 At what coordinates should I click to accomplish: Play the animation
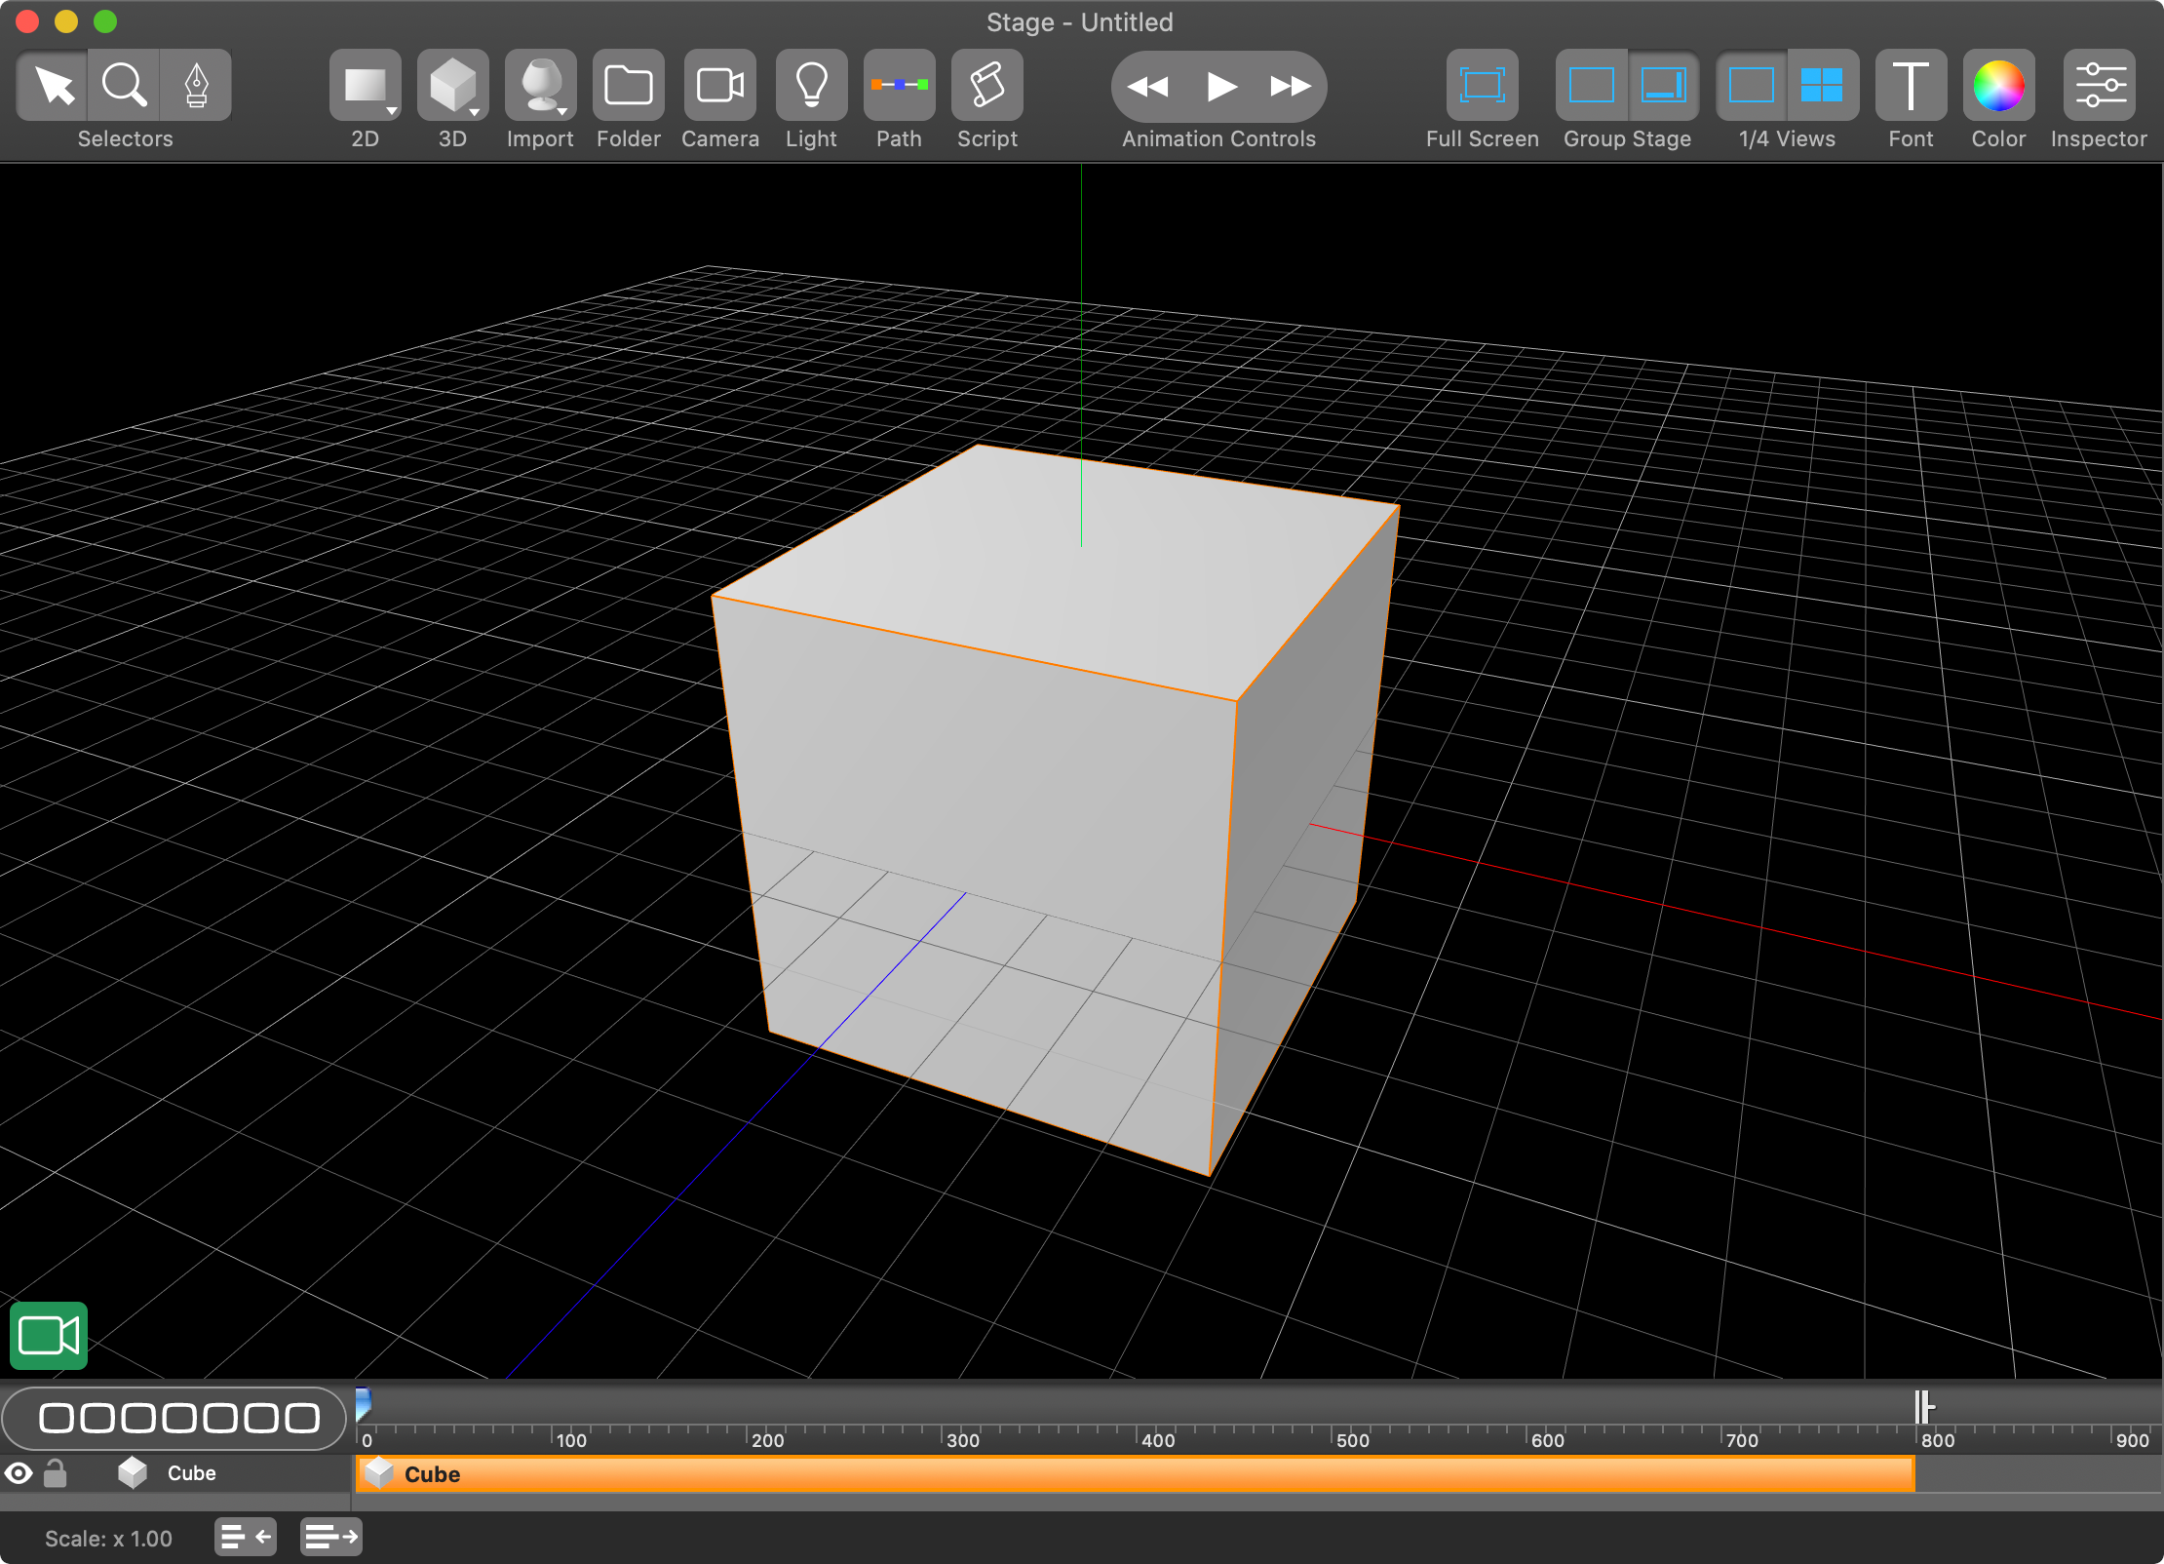coord(1220,87)
